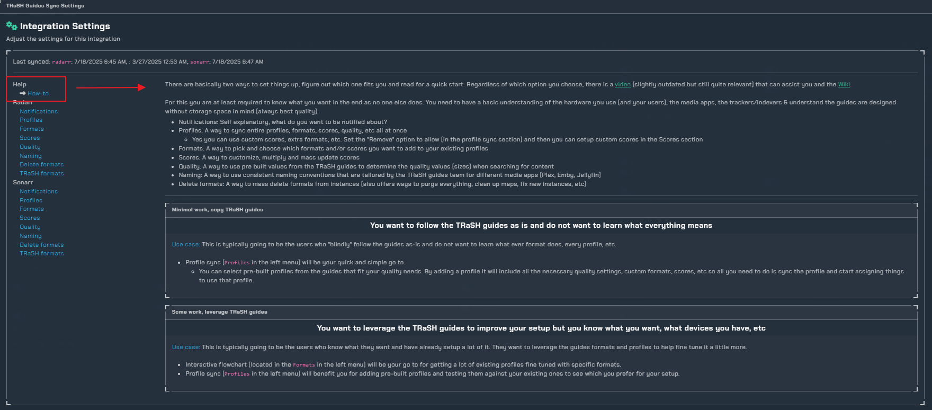Select Sonarr Notifications in the sidebar

tap(39, 191)
